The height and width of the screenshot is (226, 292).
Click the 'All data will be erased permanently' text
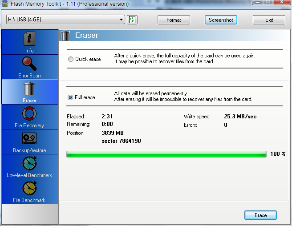point(151,93)
